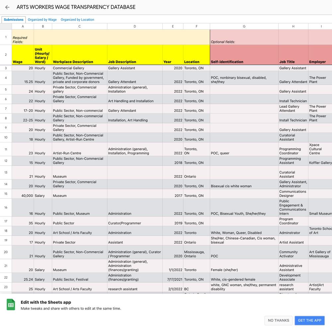The width and height of the screenshot is (332, 332).
Task: Select the Mississauga, Ontario location cell
Action: [x=197, y=252]
